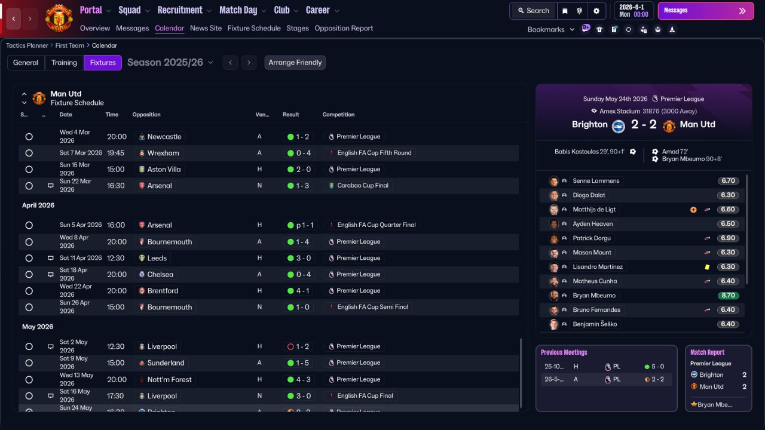This screenshot has height=430, width=765.
Task: Click the Manchester United club badge in header
Action: click(x=59, y=18)
